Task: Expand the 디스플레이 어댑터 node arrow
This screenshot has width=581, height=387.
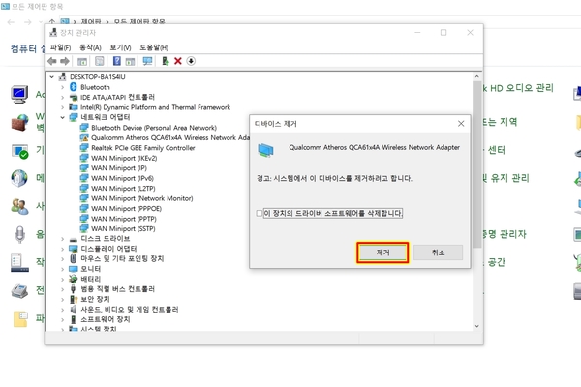Action: click(62, 249)
